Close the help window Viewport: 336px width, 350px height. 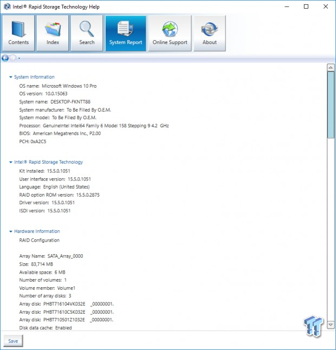[x=326, y=7]
